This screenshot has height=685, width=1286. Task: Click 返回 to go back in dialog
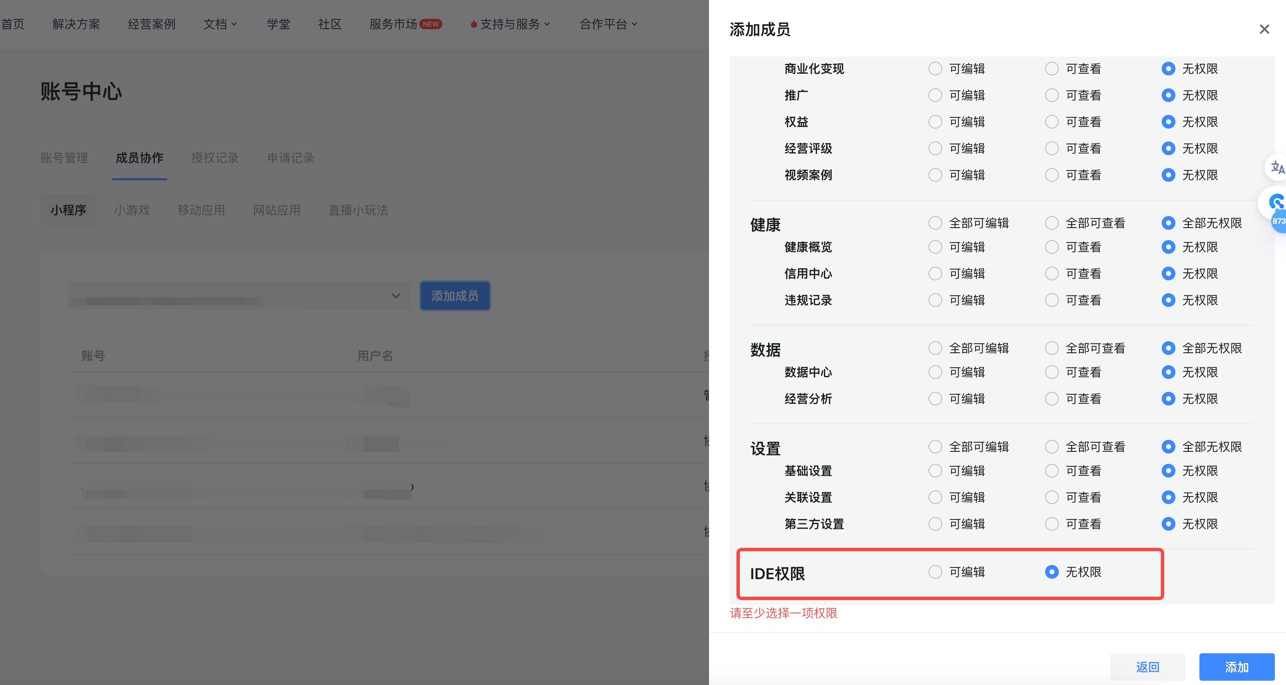[1148, 667]
